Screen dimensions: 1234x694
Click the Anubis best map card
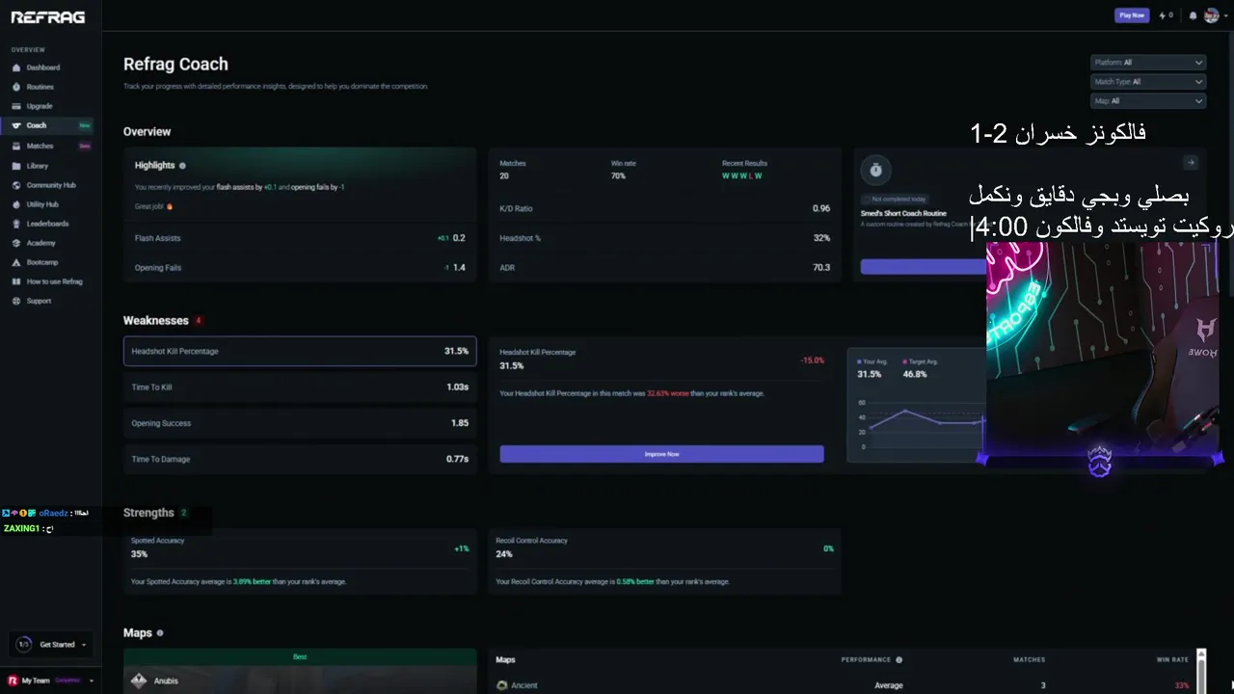point(300,672)
